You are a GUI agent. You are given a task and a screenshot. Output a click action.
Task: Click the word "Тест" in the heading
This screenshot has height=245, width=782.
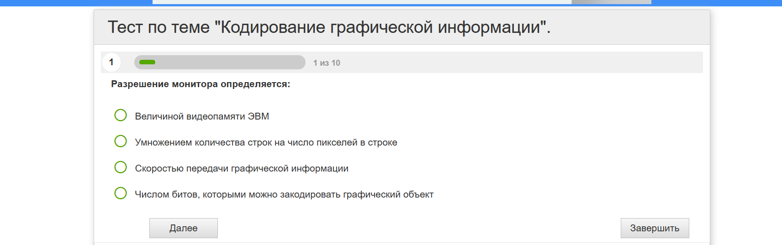coord(125,27)
